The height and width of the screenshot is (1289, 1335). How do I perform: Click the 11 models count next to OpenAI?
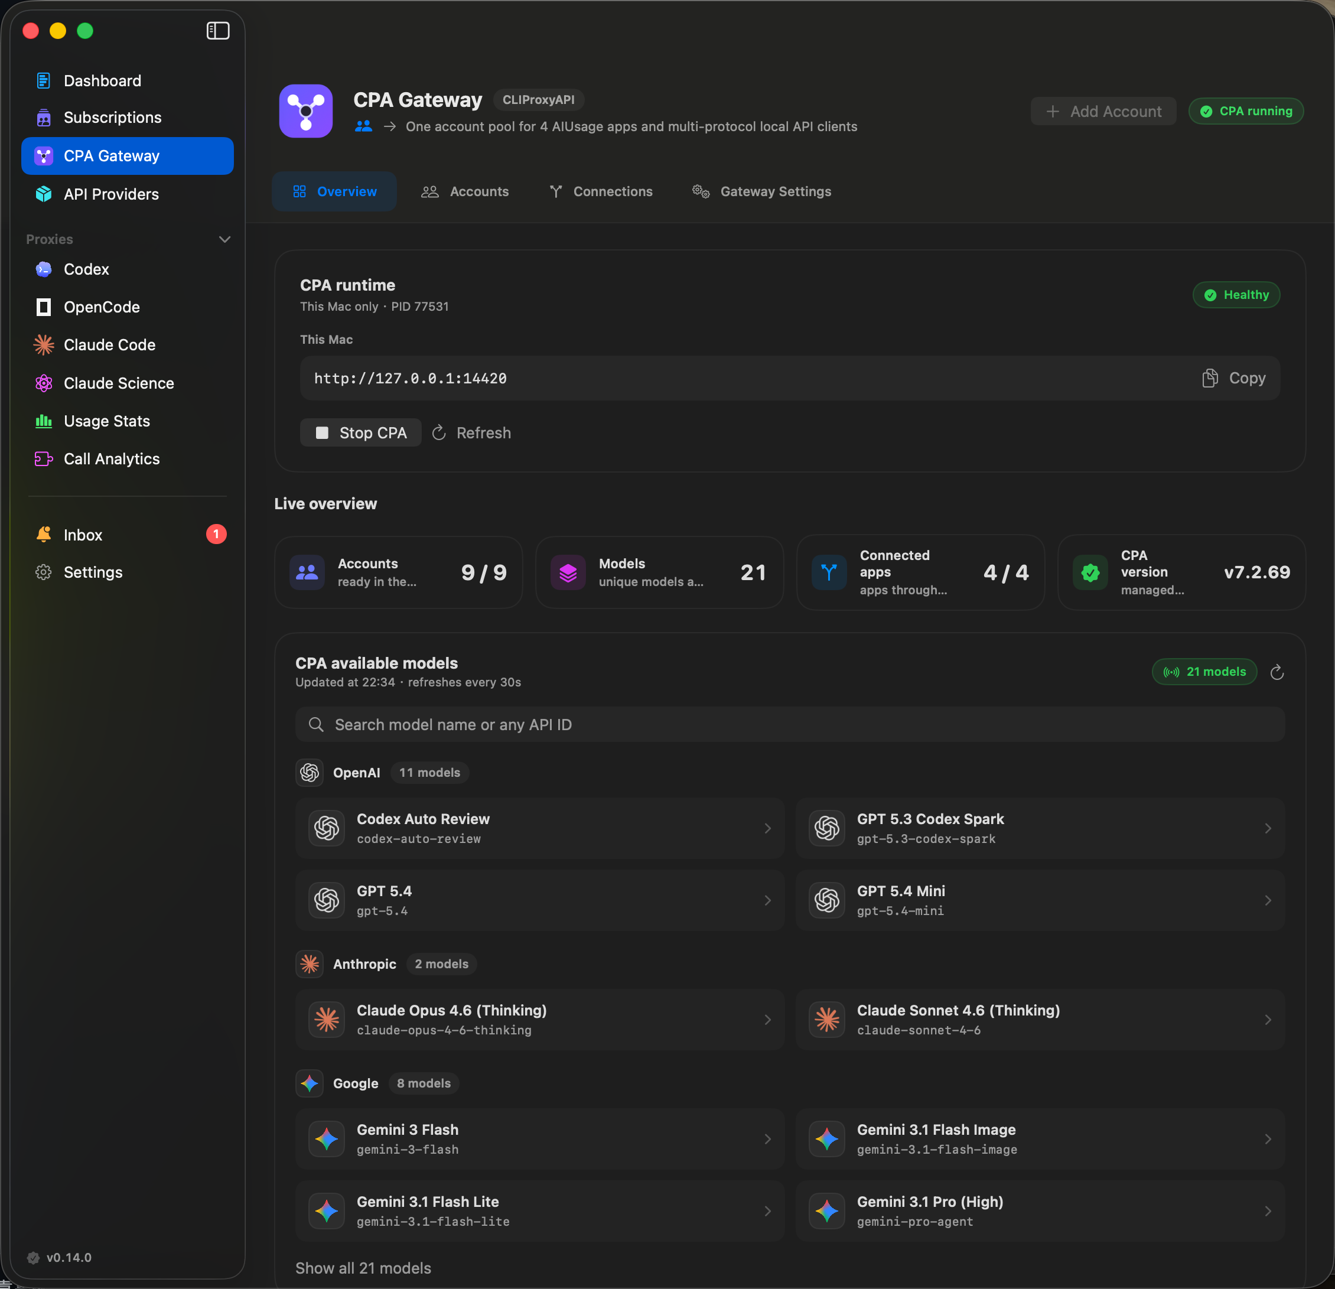430,773
